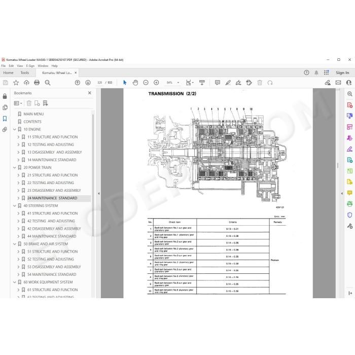The width and height of the screenshot is (355, 355).
Task: Zoom out with minus circle
Action: tap(146, 83)
